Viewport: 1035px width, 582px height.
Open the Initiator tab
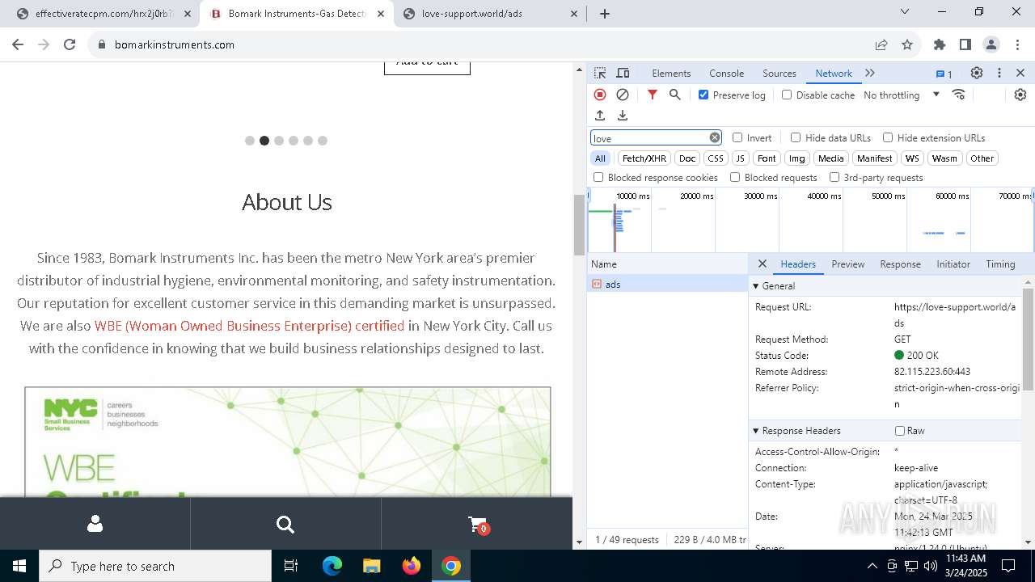953,264
